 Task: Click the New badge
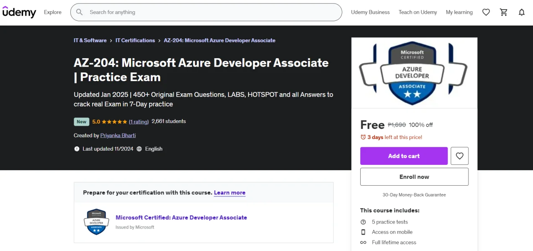[x=82, y=122]
